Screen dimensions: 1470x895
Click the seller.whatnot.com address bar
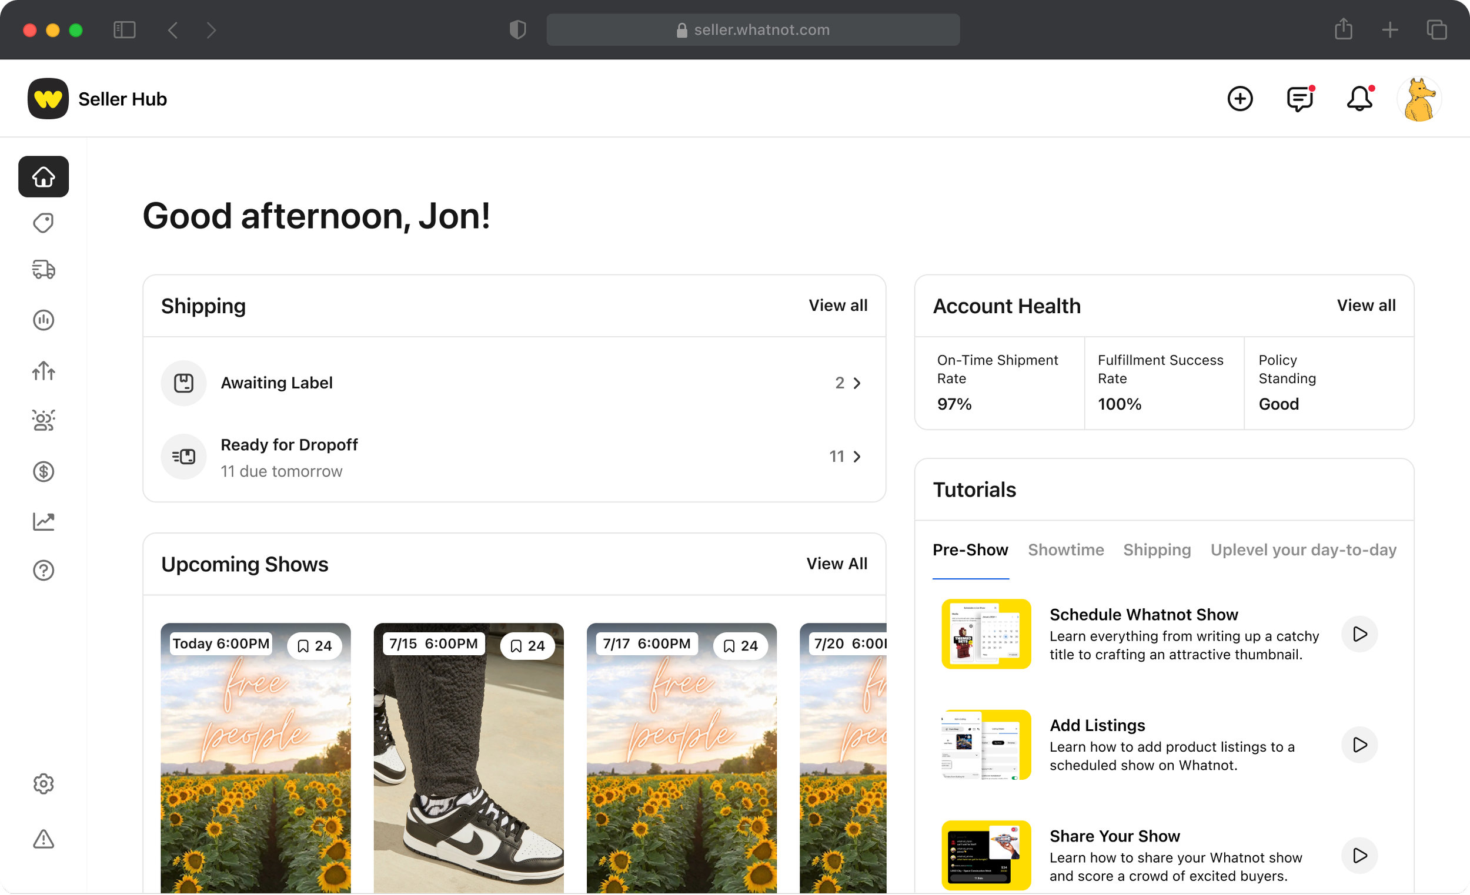[753, 29]
